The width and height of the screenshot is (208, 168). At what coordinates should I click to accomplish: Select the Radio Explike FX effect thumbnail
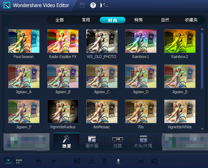click(63, 41)
